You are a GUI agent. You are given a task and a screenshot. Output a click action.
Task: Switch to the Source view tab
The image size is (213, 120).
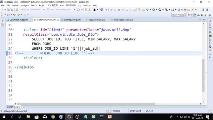[x=17, y=107]
